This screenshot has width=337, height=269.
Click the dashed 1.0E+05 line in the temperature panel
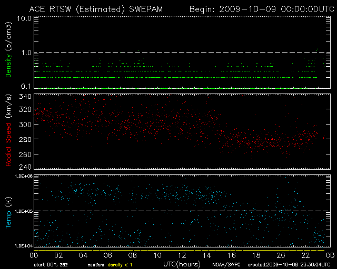coord(182,211)
